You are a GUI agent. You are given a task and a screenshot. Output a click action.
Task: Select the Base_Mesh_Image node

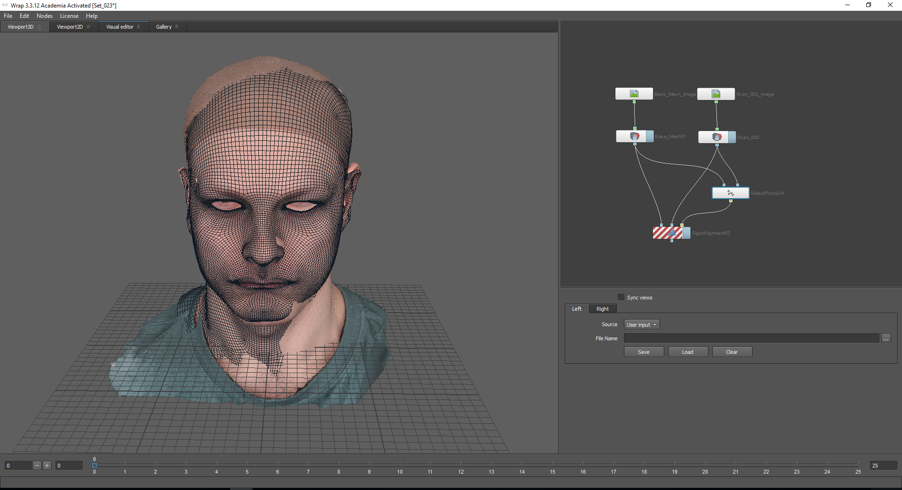coord(634,94)
